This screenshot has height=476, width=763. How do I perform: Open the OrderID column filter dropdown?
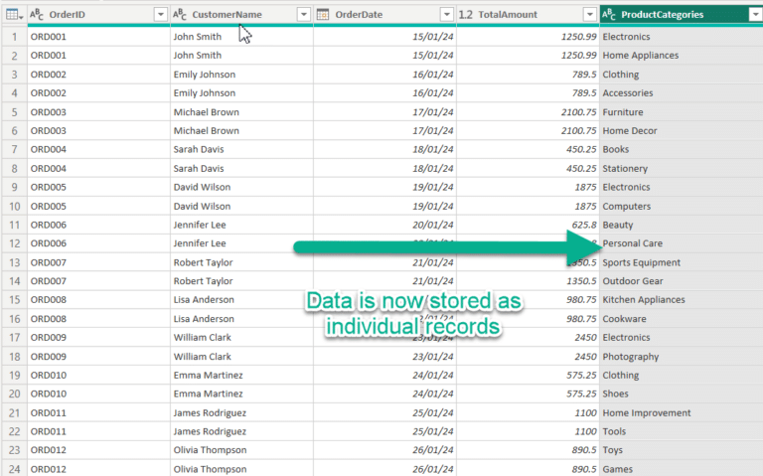tap(160, 14)
